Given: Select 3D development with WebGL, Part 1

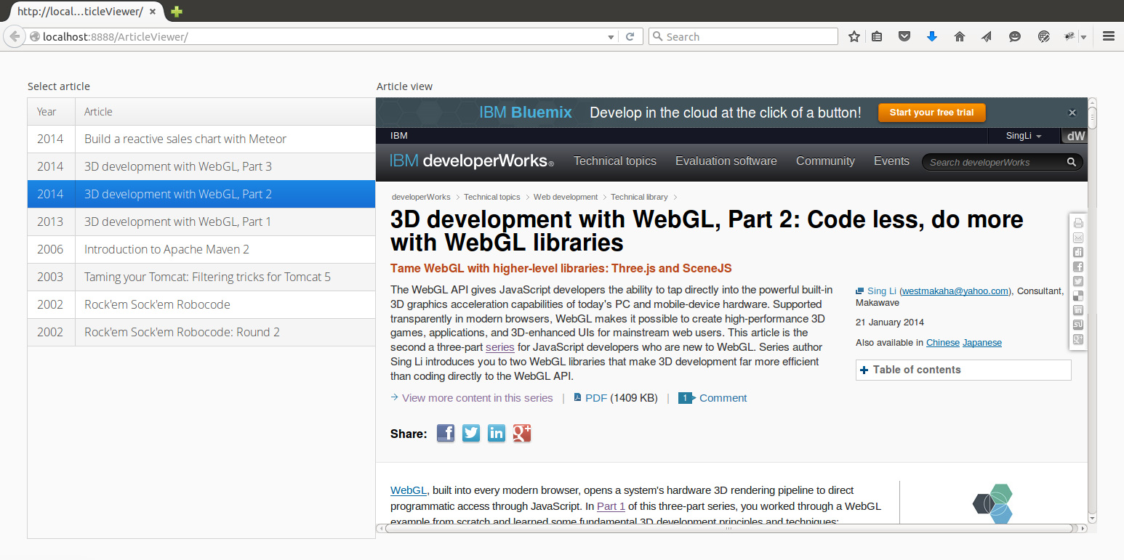Looking at the screenshot, I should pos(201,222).
